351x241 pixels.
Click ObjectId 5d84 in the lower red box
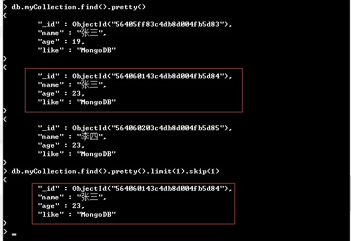click(152, 189)
